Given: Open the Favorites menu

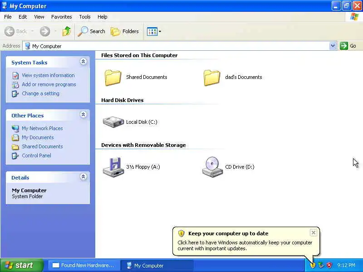Looking at the screenshot, I should tap(62, 17).
